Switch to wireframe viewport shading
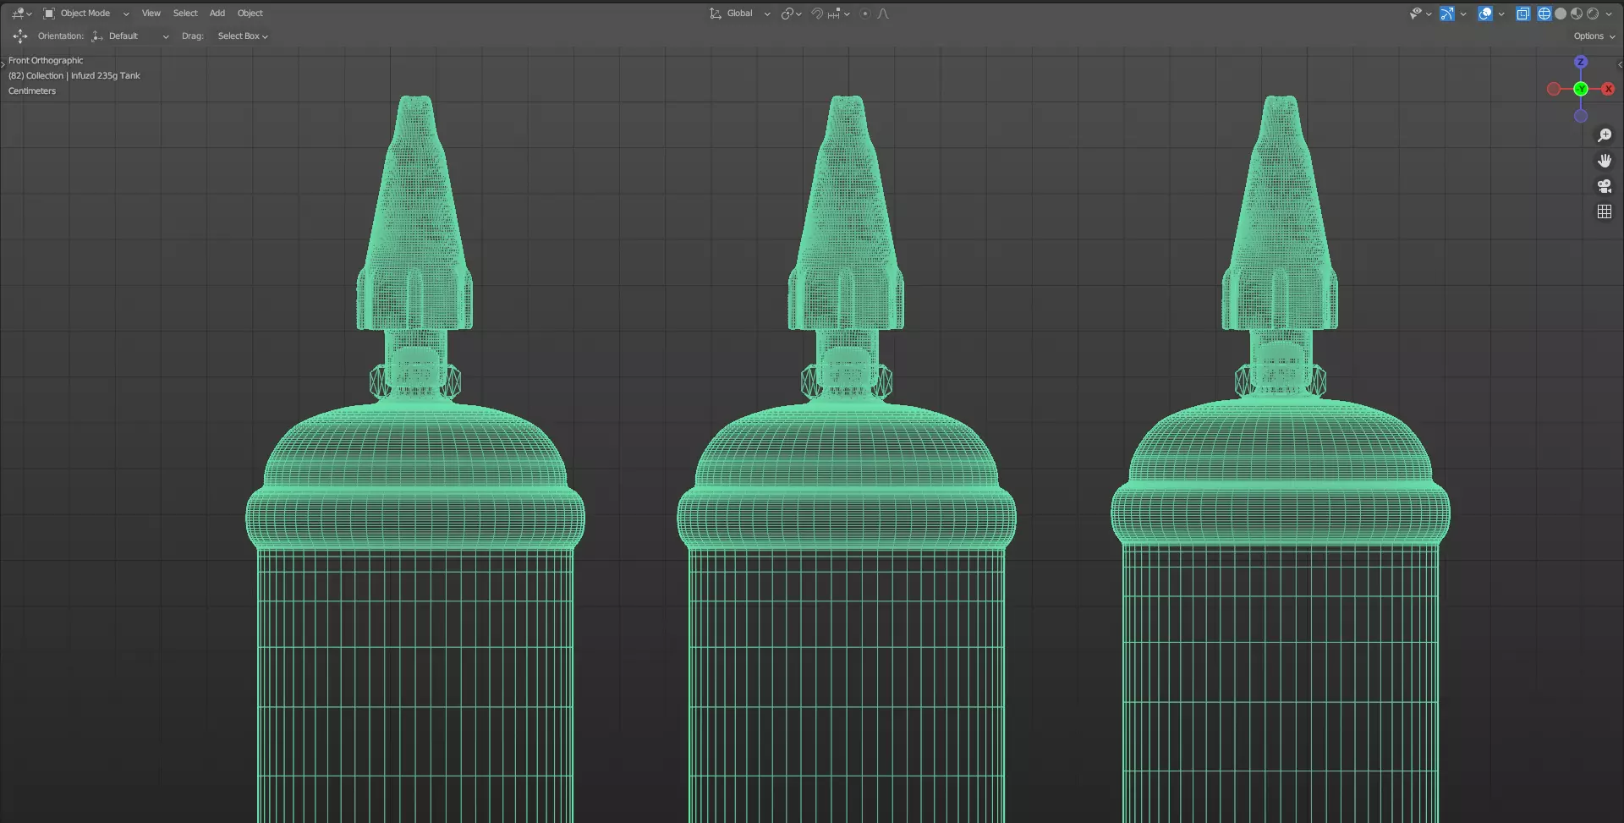The width and height of the screenshot is (1624, 823). pyautogui.click(x=1544, y=14)
